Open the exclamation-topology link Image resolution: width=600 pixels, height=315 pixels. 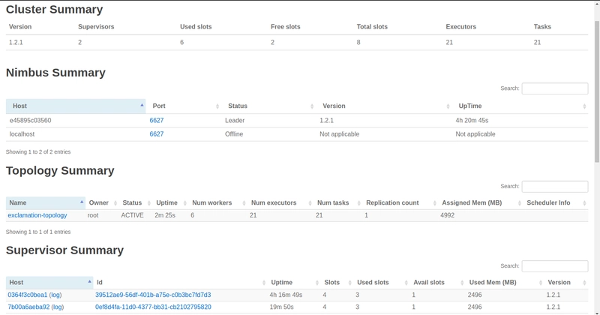point(37,215)
